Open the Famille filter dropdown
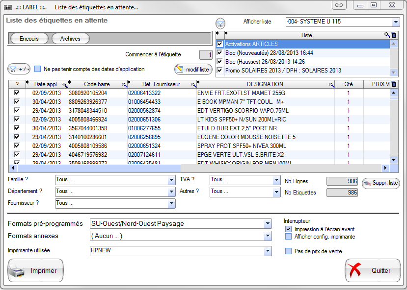The image size is (407, 290). 171,180
